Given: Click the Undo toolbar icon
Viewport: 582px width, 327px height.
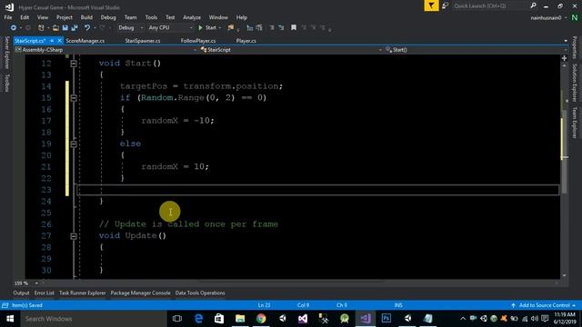Looking at the screenshot, I should click(x=87, y=28).
